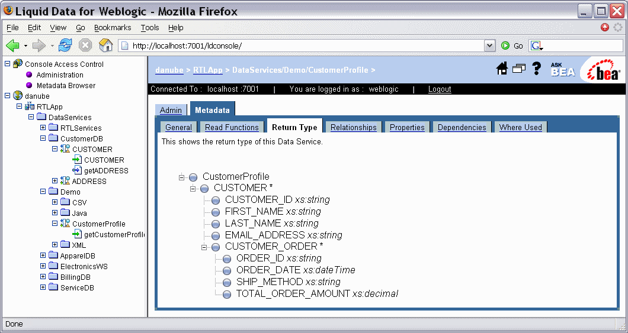Screen dimensions: 628x333
Task: Click the windows icon next to home
Action: click(x=518, y=69)
